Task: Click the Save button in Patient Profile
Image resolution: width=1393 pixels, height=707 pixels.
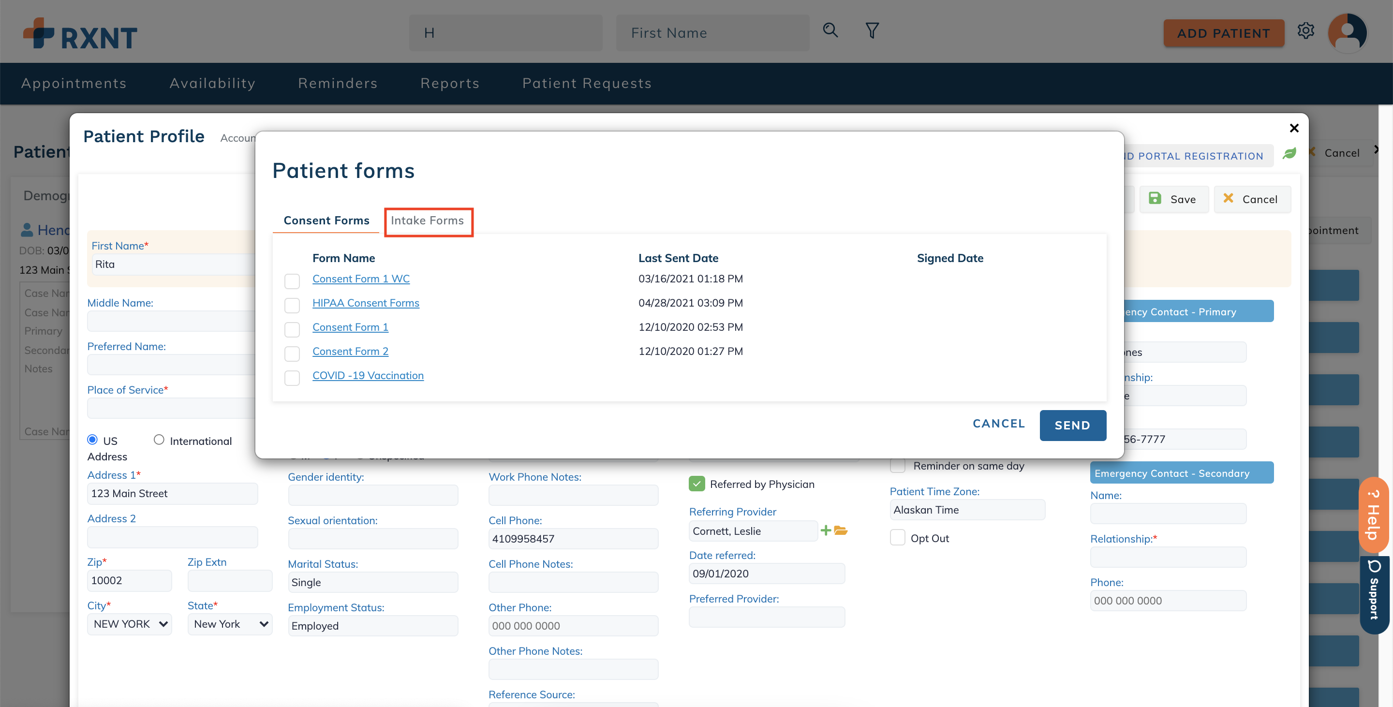Action: point(1173,199)
